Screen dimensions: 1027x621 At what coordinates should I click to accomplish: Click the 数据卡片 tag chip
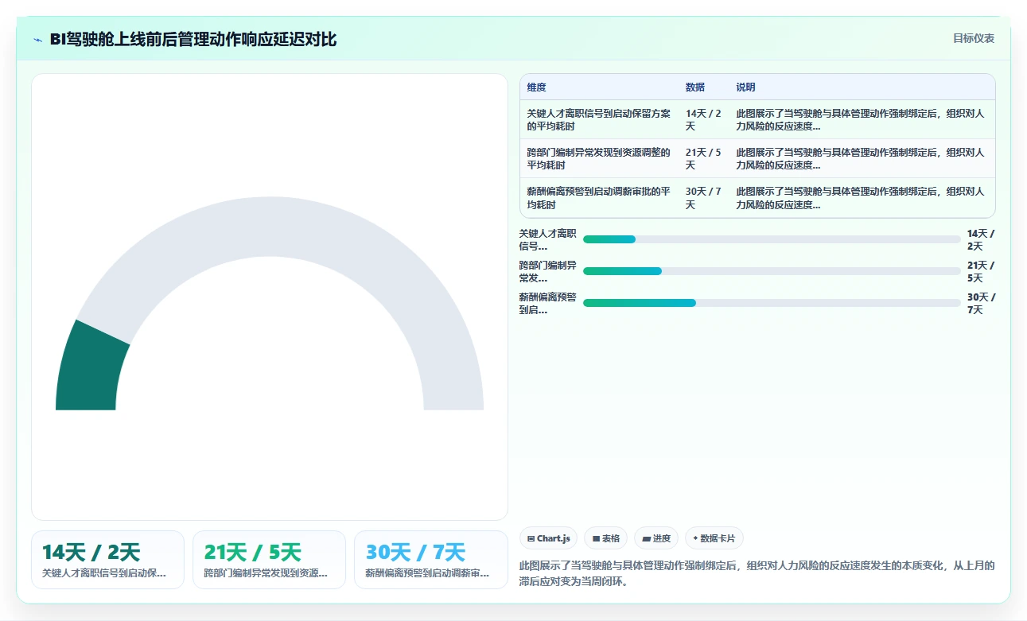tap(714, 538)
